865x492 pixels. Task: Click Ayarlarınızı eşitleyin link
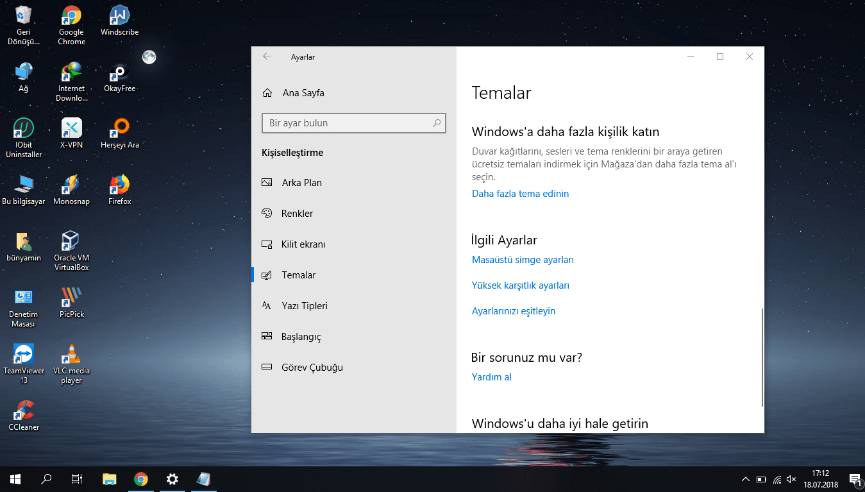(514, 311)
